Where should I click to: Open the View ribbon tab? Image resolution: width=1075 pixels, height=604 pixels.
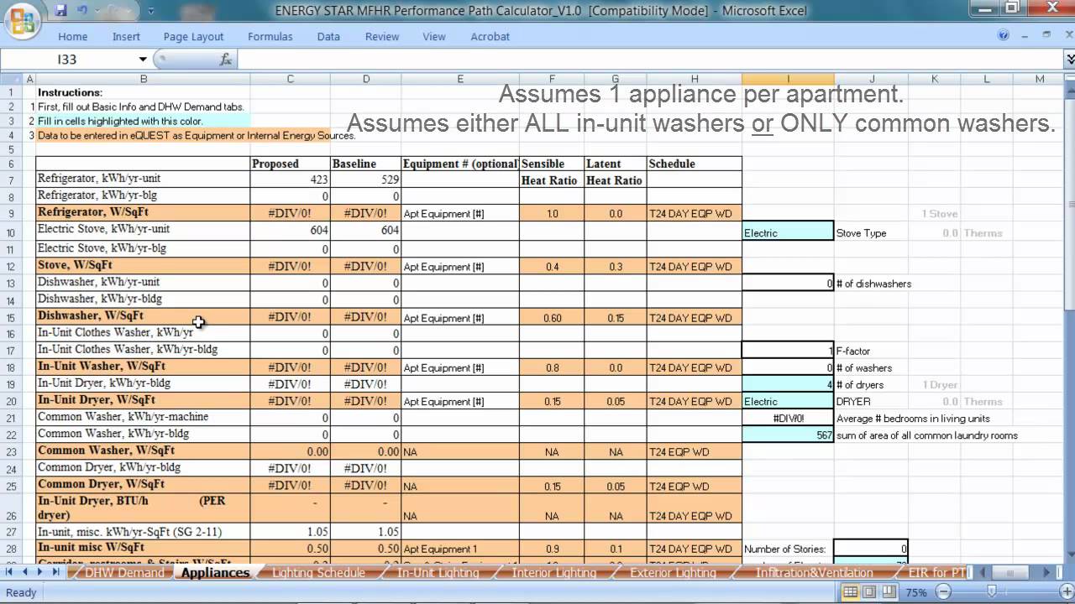pos(434,36)
